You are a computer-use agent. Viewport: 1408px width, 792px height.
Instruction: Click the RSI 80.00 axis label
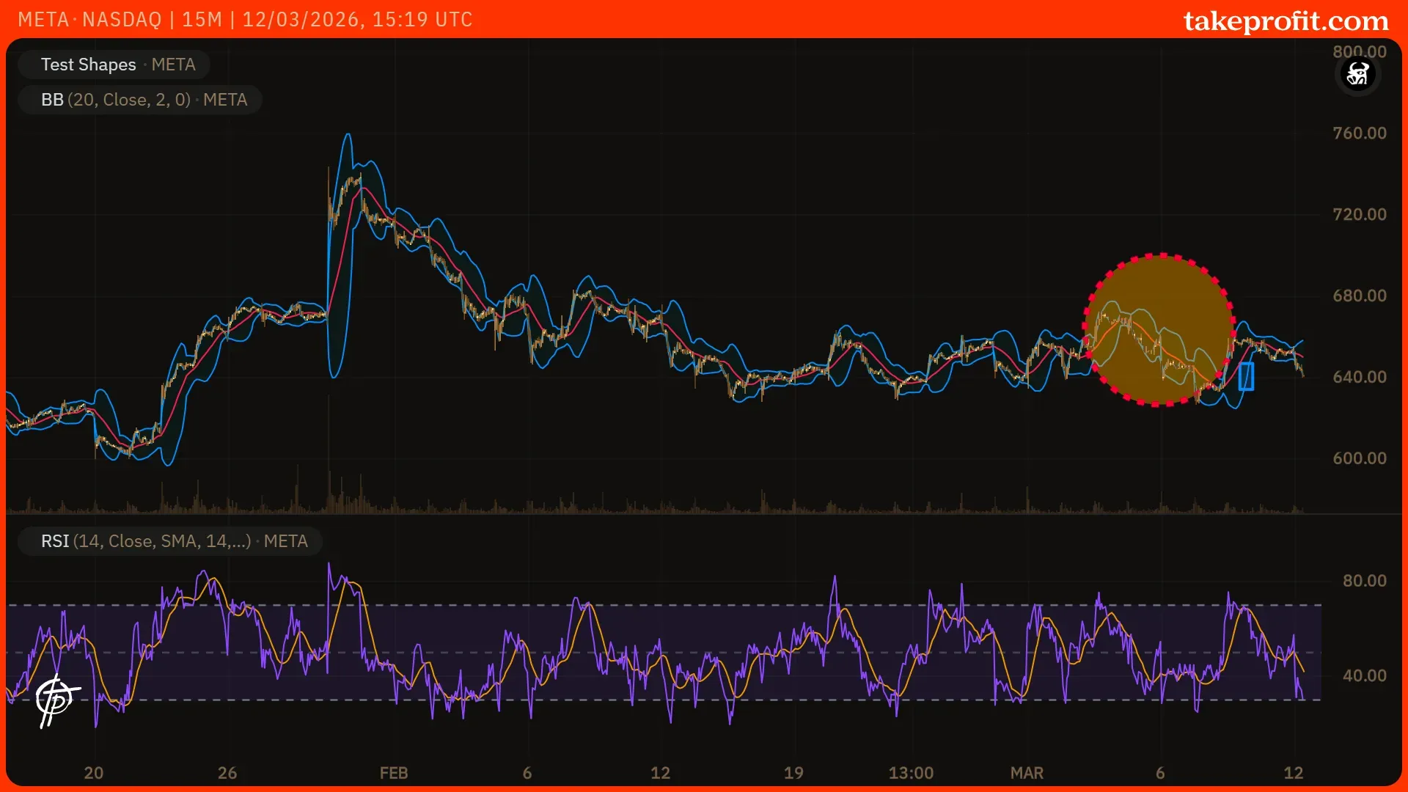coord(1364,581)
